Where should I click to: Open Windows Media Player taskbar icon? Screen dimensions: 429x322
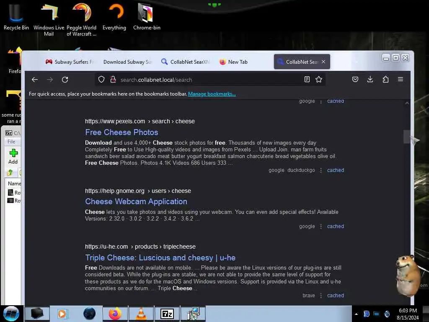(62, 314)
